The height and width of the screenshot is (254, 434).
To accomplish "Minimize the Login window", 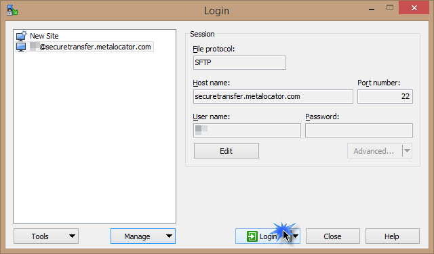I will pyautogui.click(x=372, y=9).
